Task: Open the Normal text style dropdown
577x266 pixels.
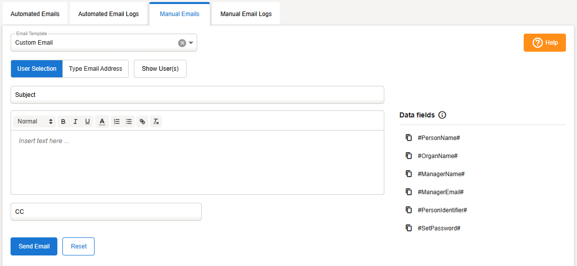Action: click(35, 121)
